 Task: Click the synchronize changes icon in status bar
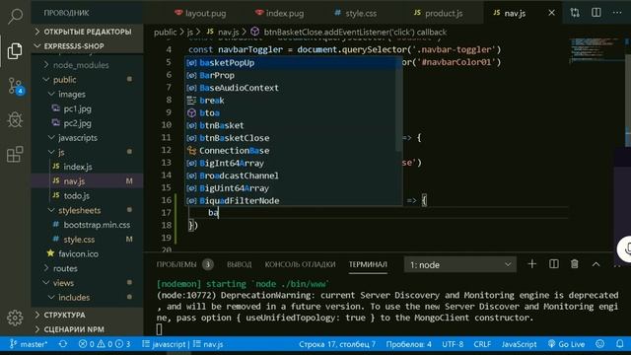point(63,344)
